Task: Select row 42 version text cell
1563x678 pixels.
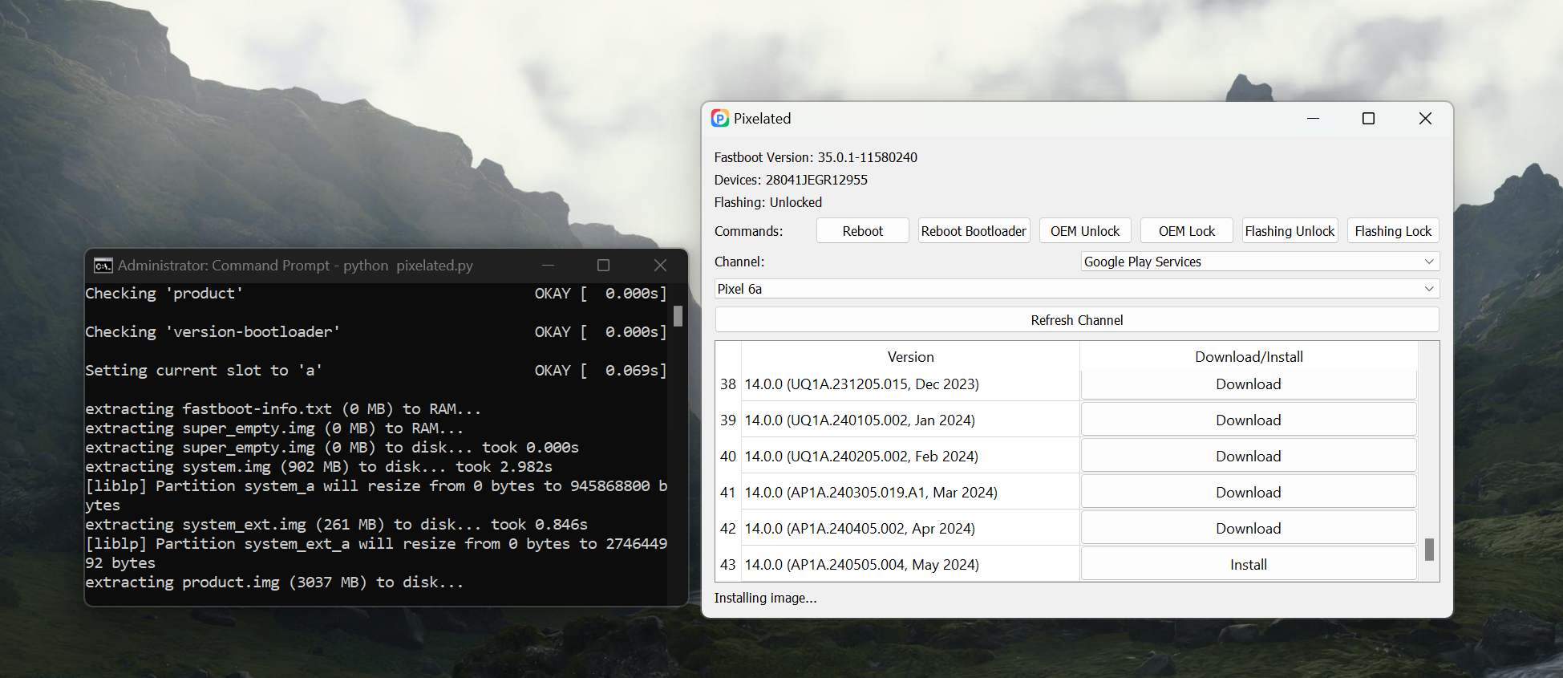Action: 910,528
